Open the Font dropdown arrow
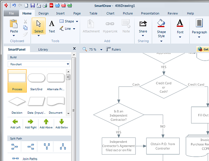The width and height of the screenshot is (209, 161). (x=180, y=37)
